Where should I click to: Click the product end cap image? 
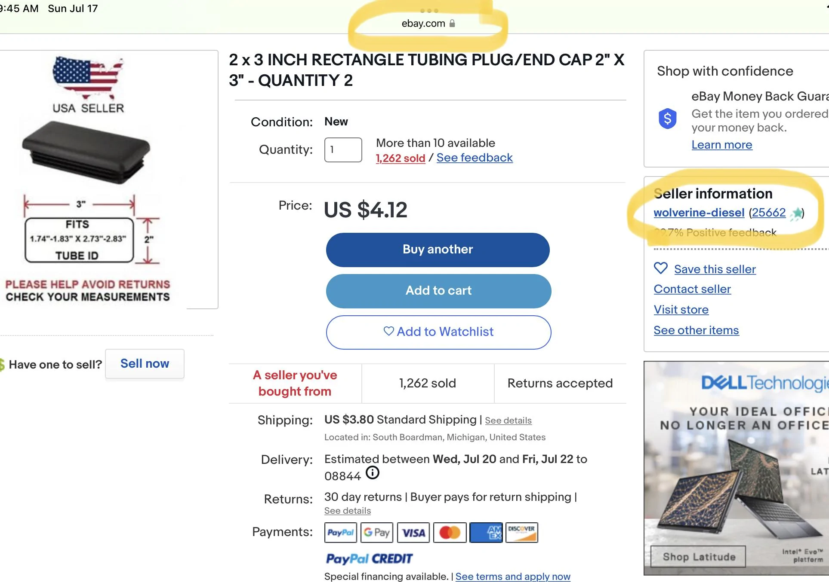pos(86,152)
